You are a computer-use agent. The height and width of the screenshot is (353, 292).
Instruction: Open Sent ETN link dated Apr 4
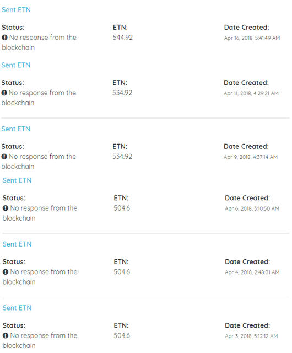[x=17, y=244]
